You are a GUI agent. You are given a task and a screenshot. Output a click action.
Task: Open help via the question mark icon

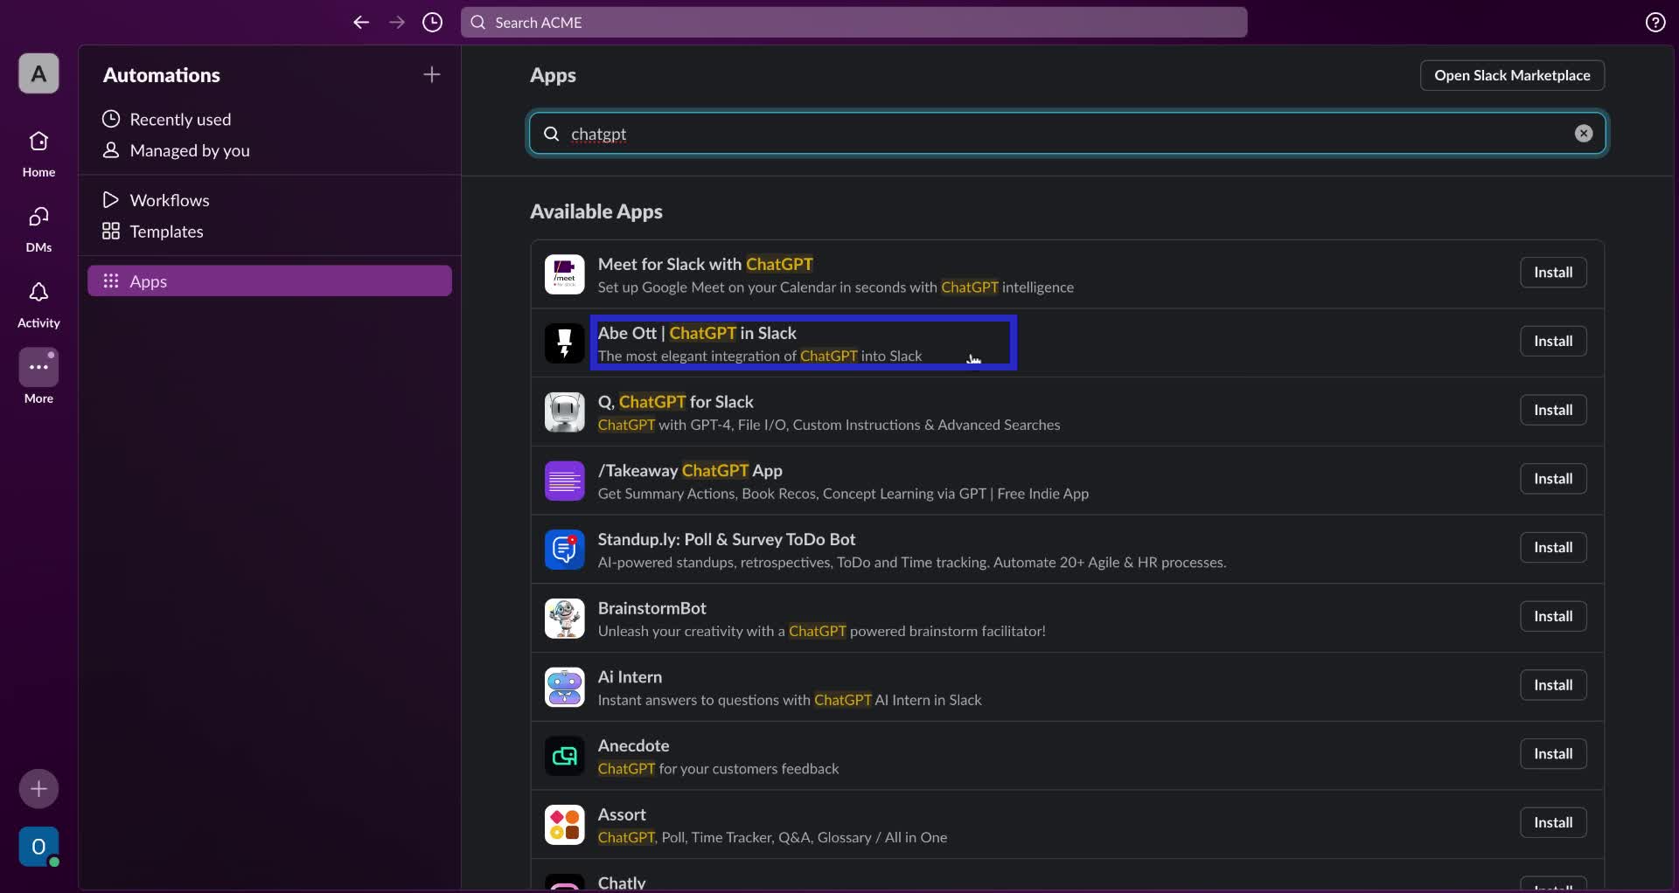point(1655,22)
